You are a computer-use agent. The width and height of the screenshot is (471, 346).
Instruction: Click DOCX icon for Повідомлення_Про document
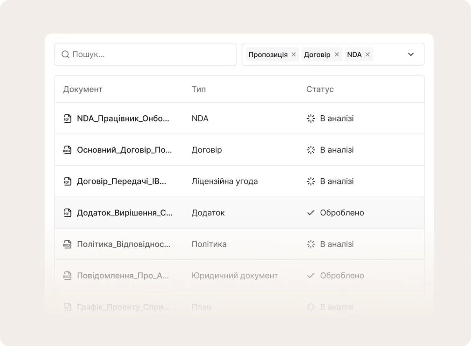[67, 276]
